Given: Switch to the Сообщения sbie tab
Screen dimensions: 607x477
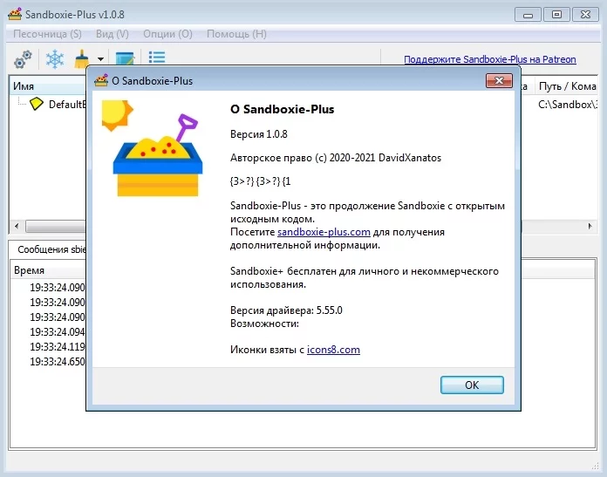Looking at the screenshot, I should [x=51, y=249].
